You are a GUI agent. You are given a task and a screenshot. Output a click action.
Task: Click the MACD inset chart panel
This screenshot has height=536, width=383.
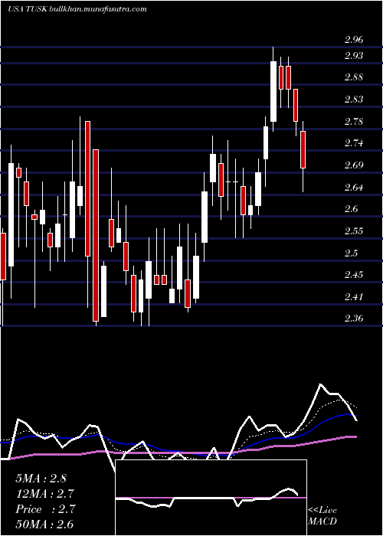pos(211,498)
